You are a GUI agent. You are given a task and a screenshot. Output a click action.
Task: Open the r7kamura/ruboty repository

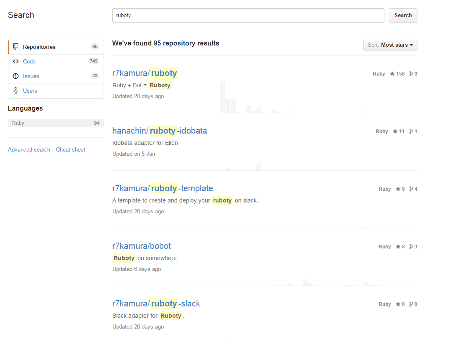145,73
